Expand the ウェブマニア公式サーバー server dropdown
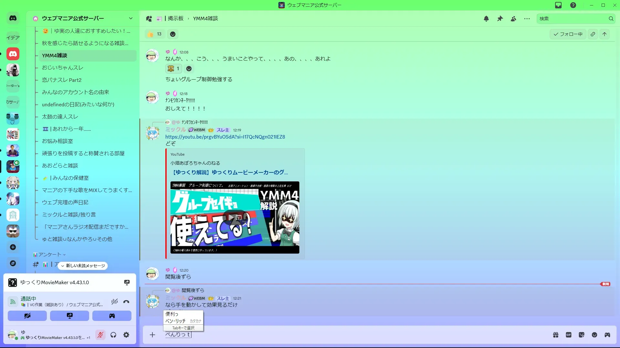 (x=130, y=18)
